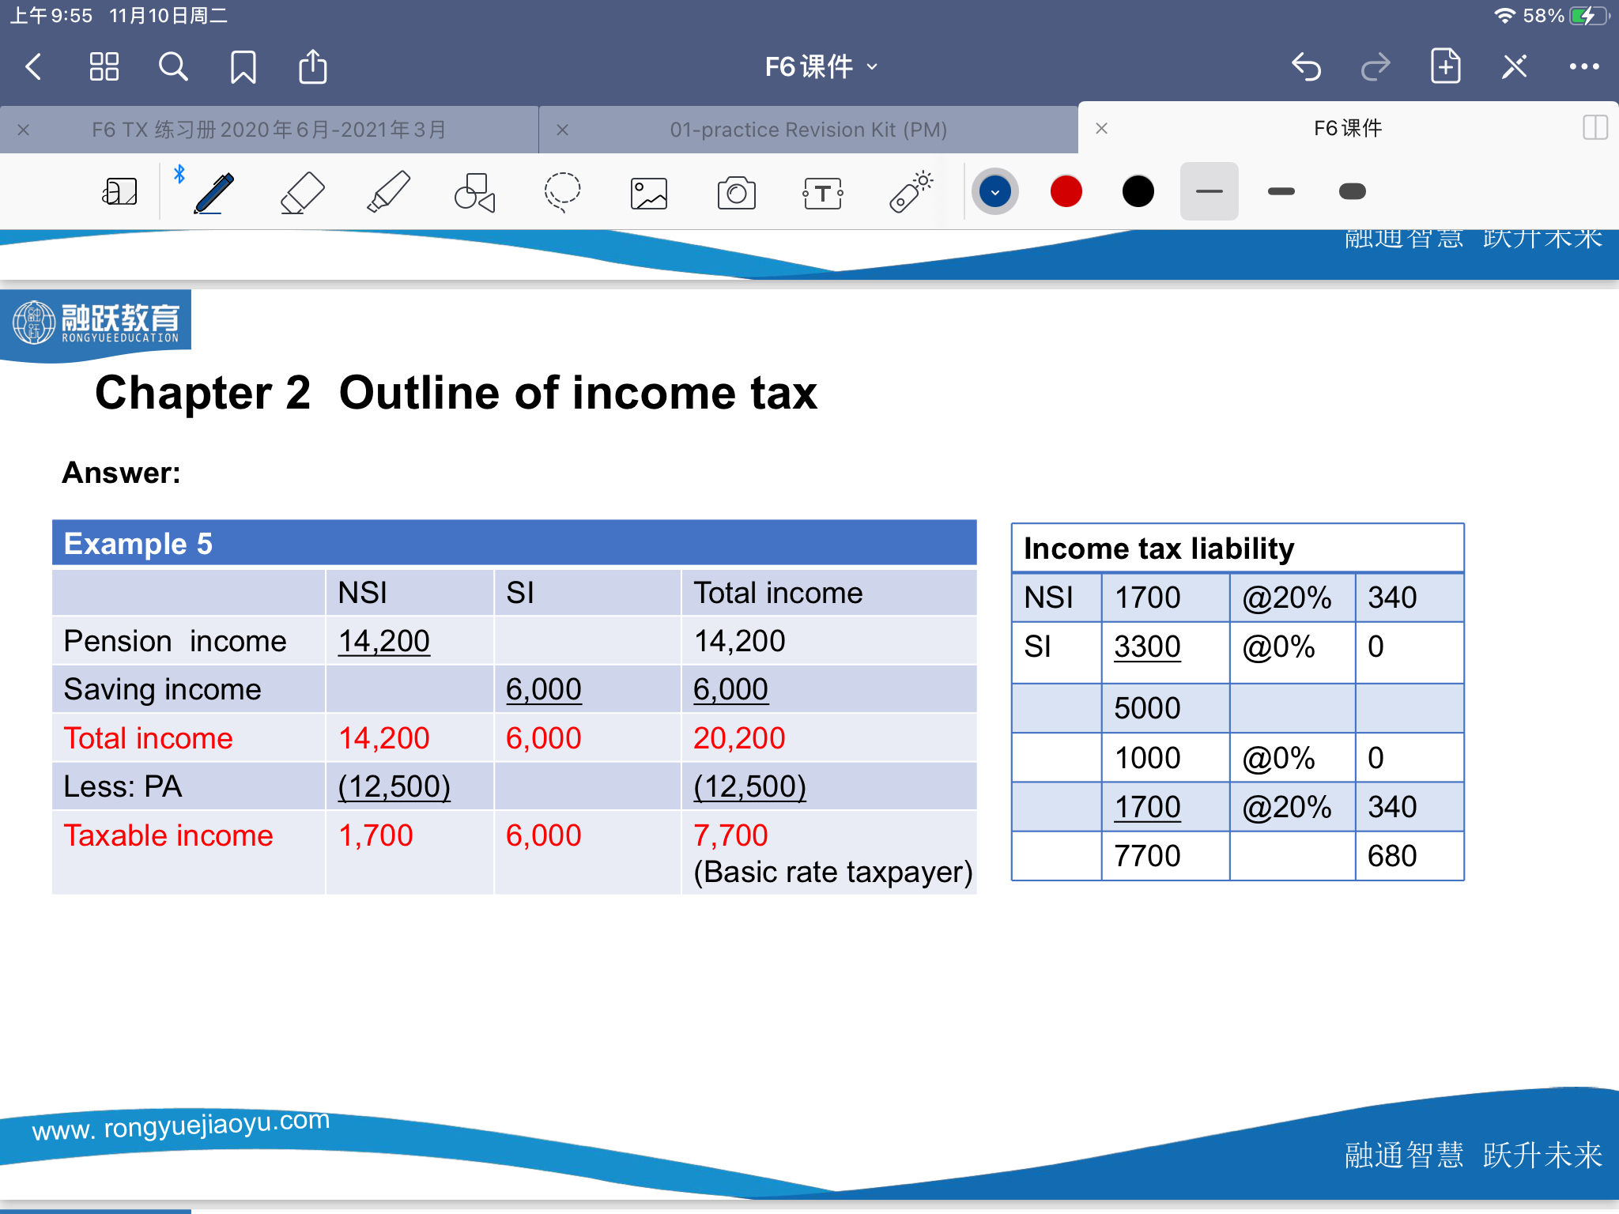Click the Less: PA row label
The width and height of the screenshot is (1619, 1214).
[123, 786]
